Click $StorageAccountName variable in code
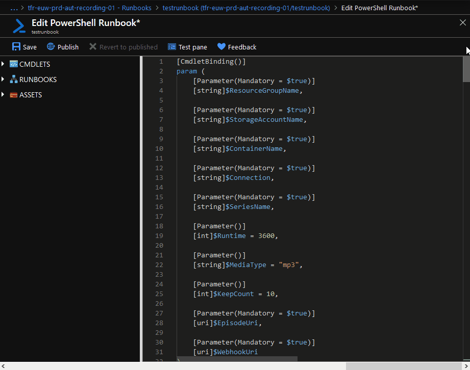The height and width of the screenshot is (370, 470). coord(264,120)
